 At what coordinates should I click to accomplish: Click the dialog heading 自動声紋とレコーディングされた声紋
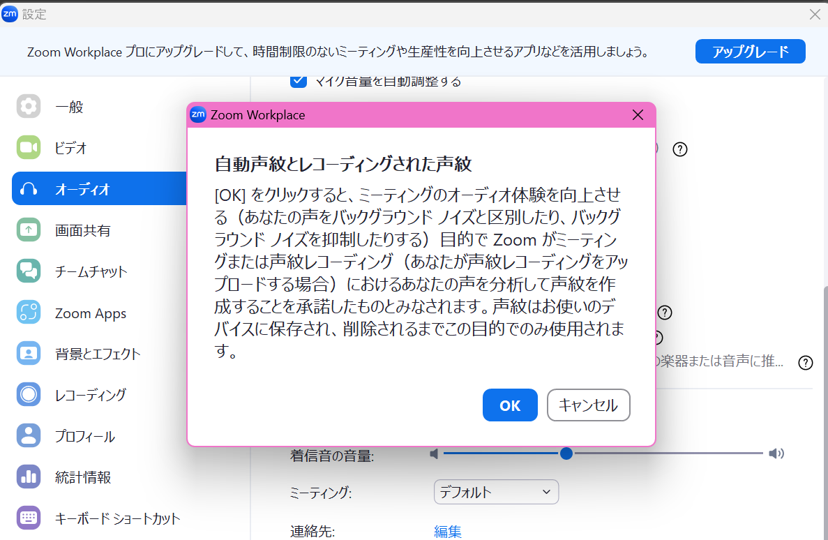343,165
